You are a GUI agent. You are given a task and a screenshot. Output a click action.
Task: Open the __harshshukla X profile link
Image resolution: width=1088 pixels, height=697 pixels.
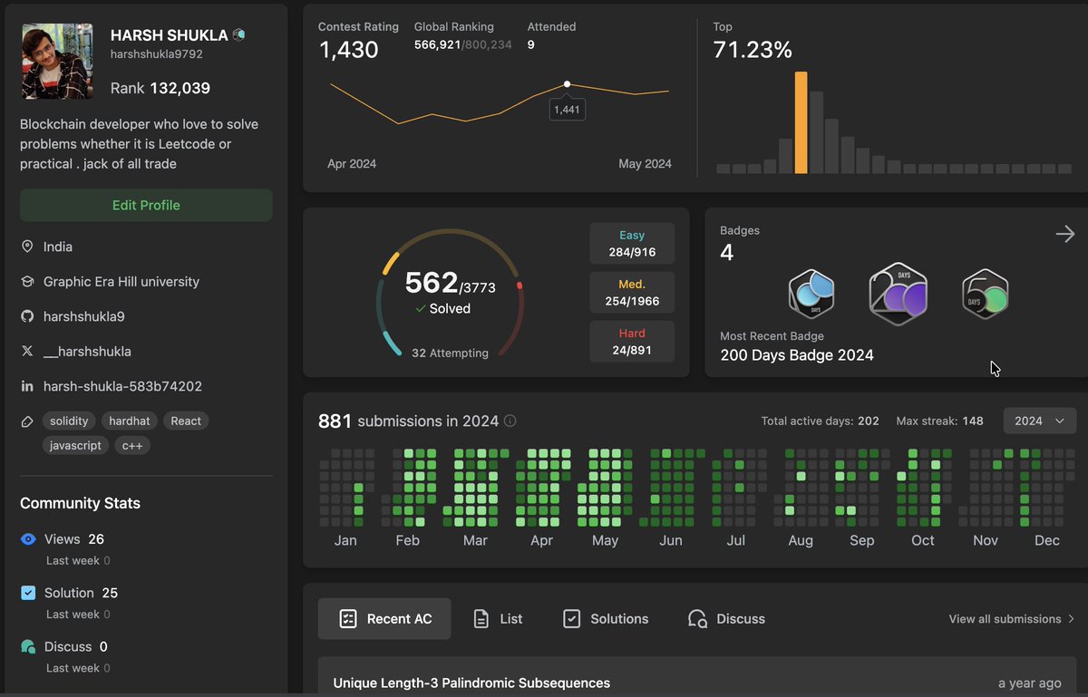click(87, 352)
